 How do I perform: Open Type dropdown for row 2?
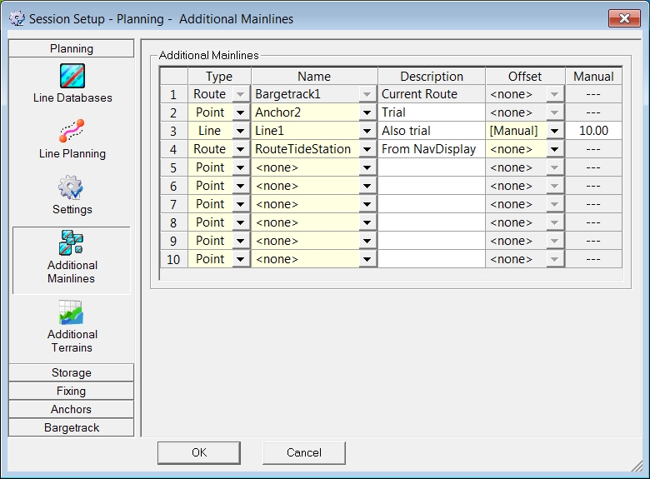pos(240,112)
